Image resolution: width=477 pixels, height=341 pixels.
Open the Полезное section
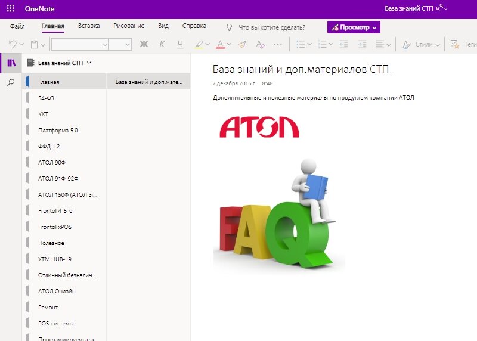64,243
